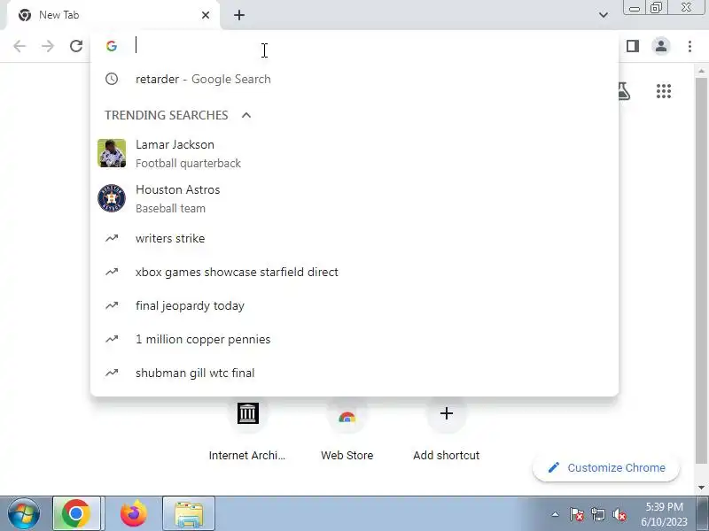Collapse the Trending Searches section
The image size is (709, 531).
[x=246, y=115]
